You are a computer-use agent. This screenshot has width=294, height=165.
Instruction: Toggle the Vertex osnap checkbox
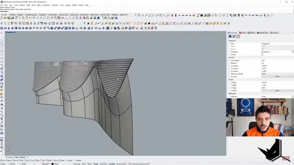click(59, 160)
